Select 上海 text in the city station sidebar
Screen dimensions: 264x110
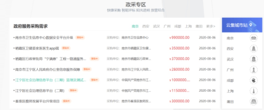pos(230,91)
